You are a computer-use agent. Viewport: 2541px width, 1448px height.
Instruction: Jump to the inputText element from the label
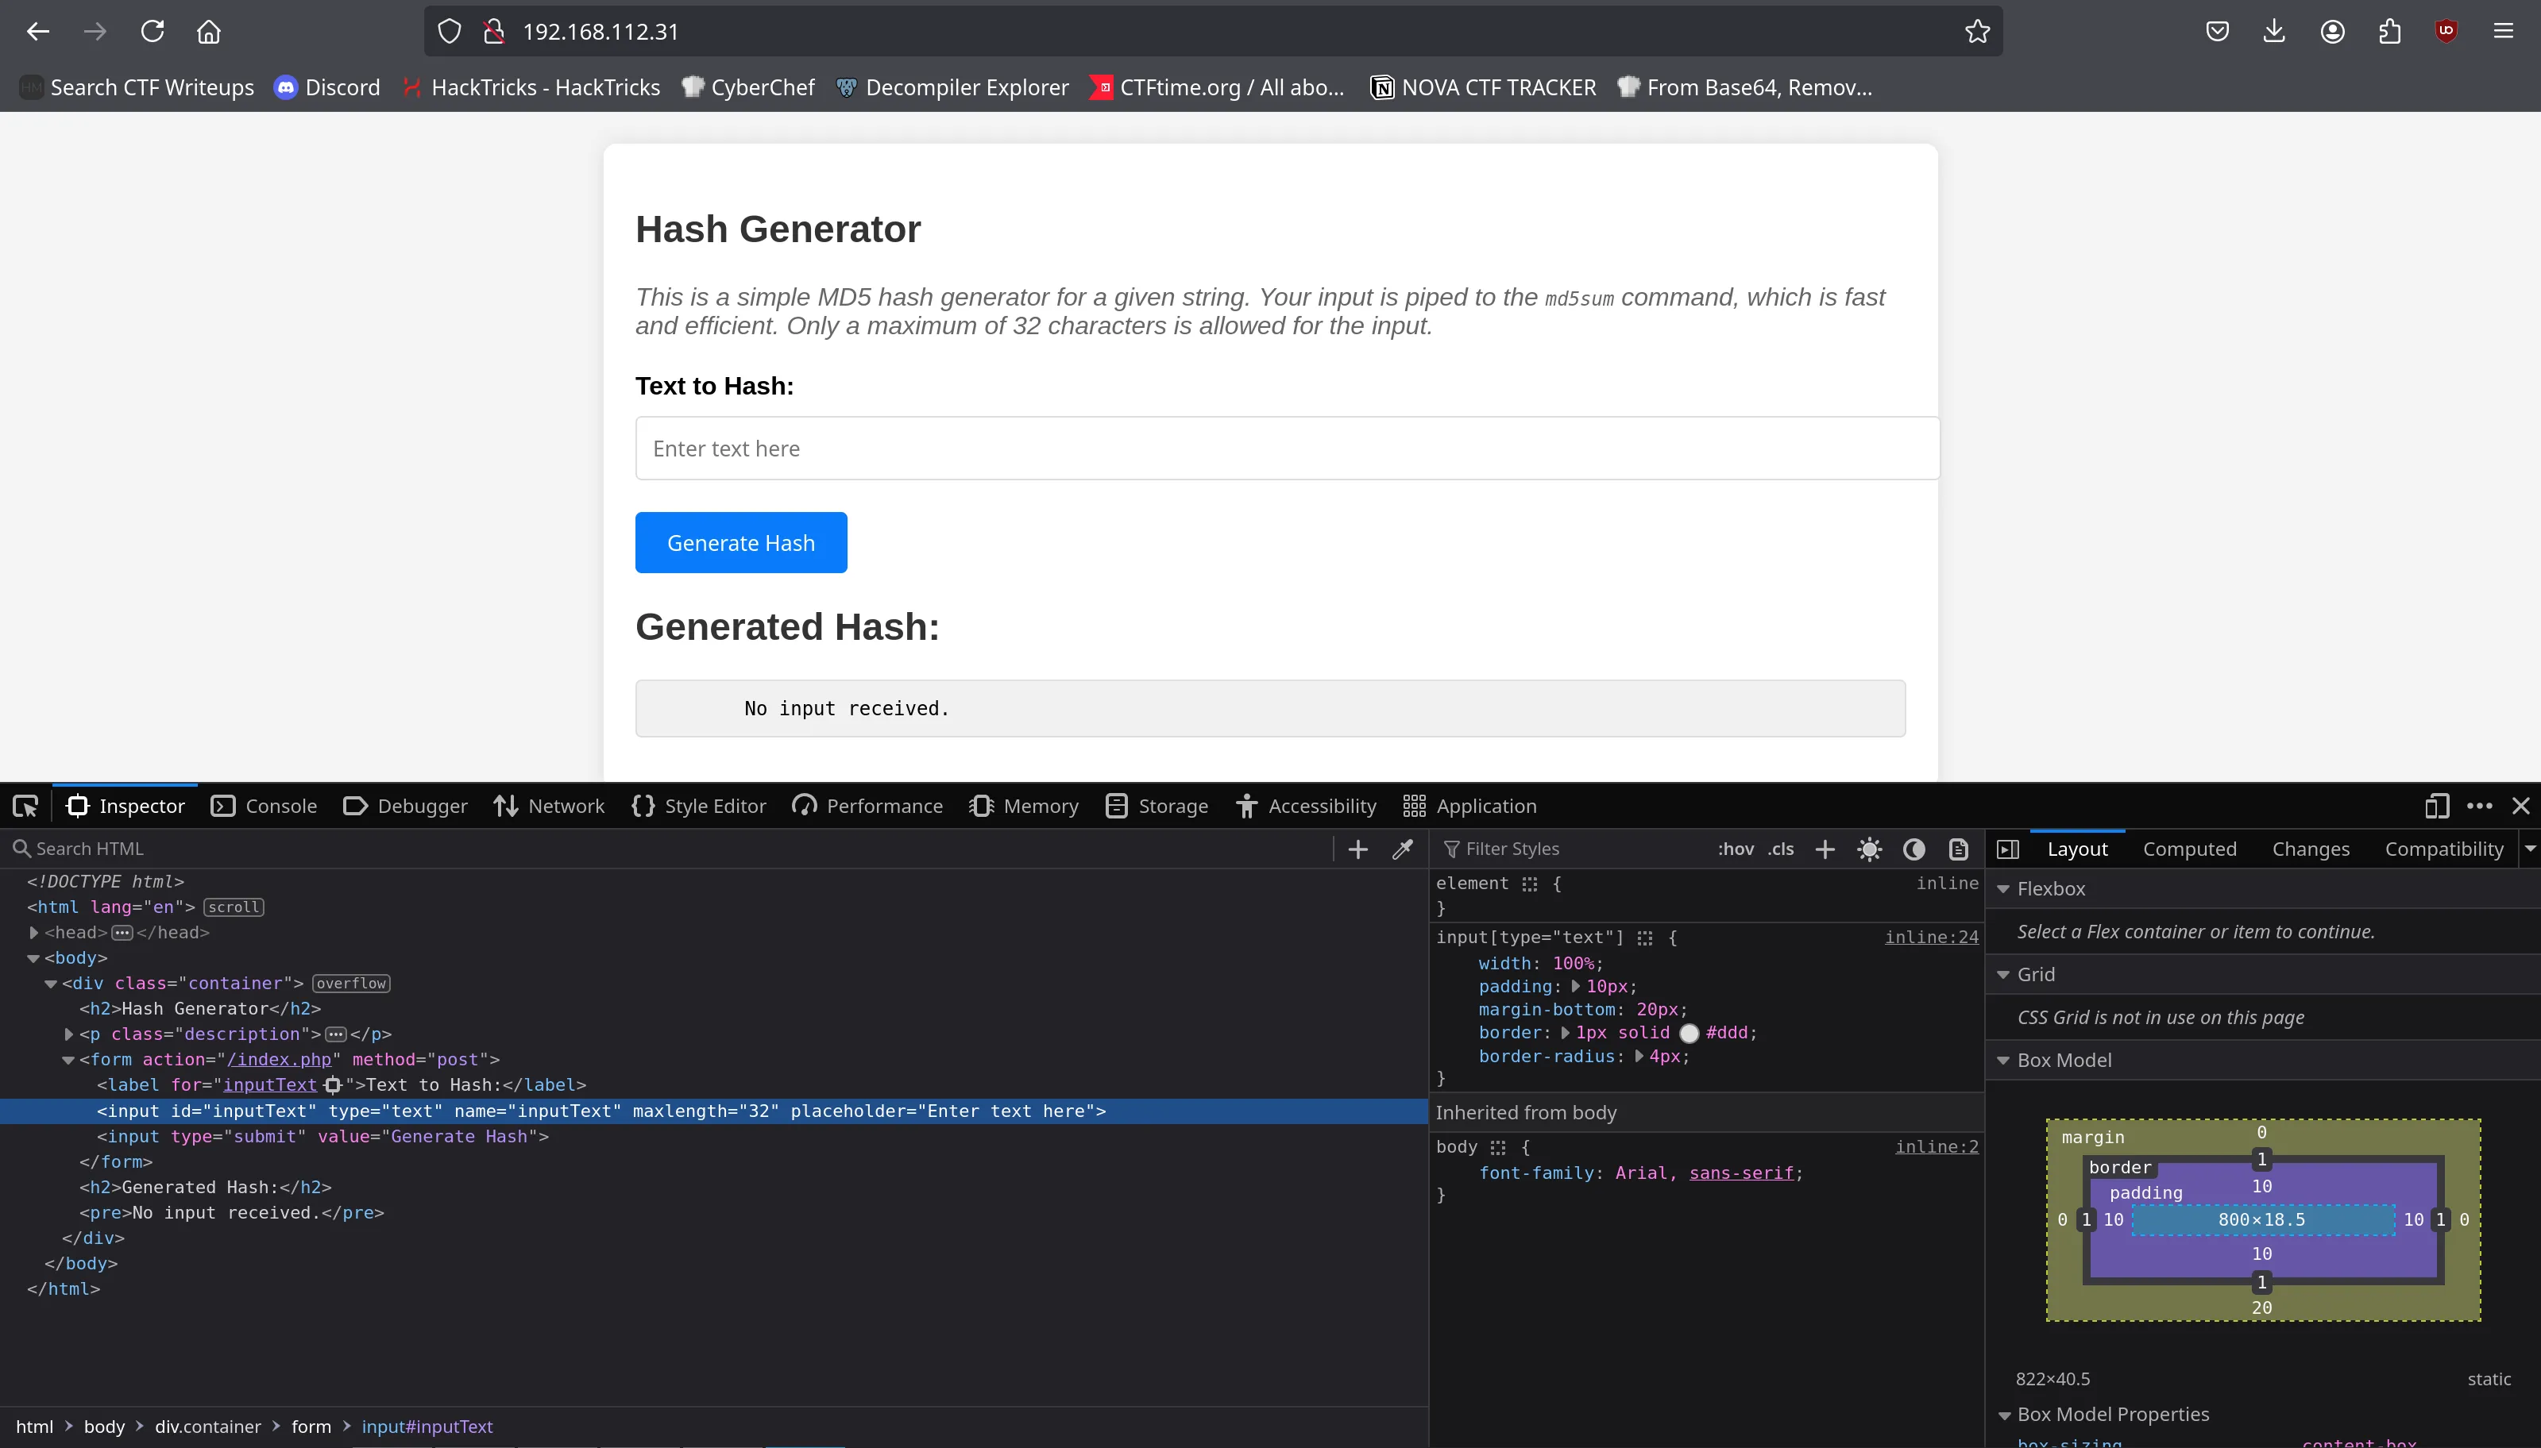334,1085
